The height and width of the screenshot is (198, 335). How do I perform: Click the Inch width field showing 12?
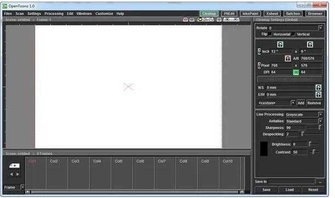point(281,51)
